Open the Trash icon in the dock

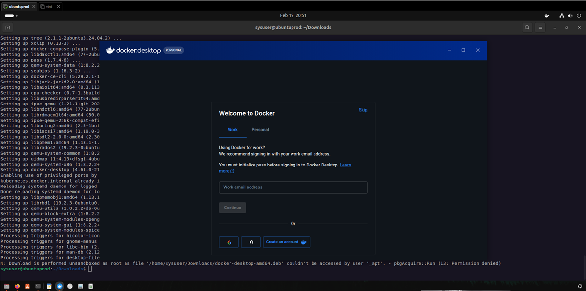91,286
